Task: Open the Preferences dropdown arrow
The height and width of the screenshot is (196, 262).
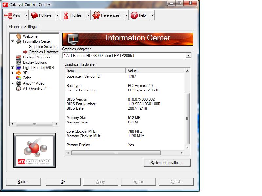Action: (x=126, y=15)
